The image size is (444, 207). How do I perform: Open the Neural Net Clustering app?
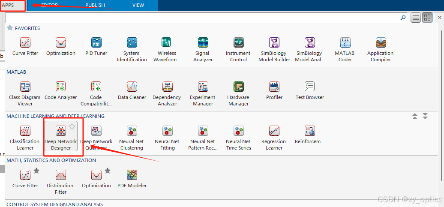[132, 138]
